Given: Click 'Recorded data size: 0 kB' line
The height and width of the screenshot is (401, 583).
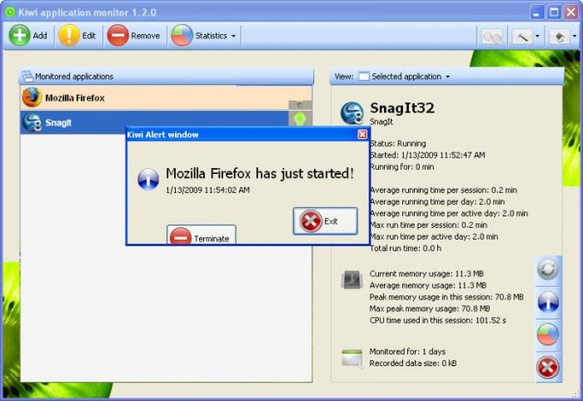Looking at the screenshot, I should (413, 363).
